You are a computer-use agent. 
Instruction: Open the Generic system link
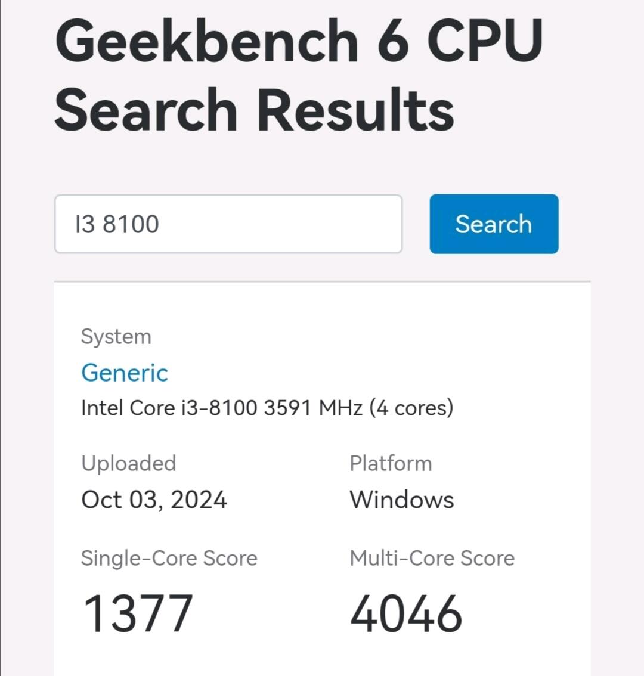tap(125, 373)
